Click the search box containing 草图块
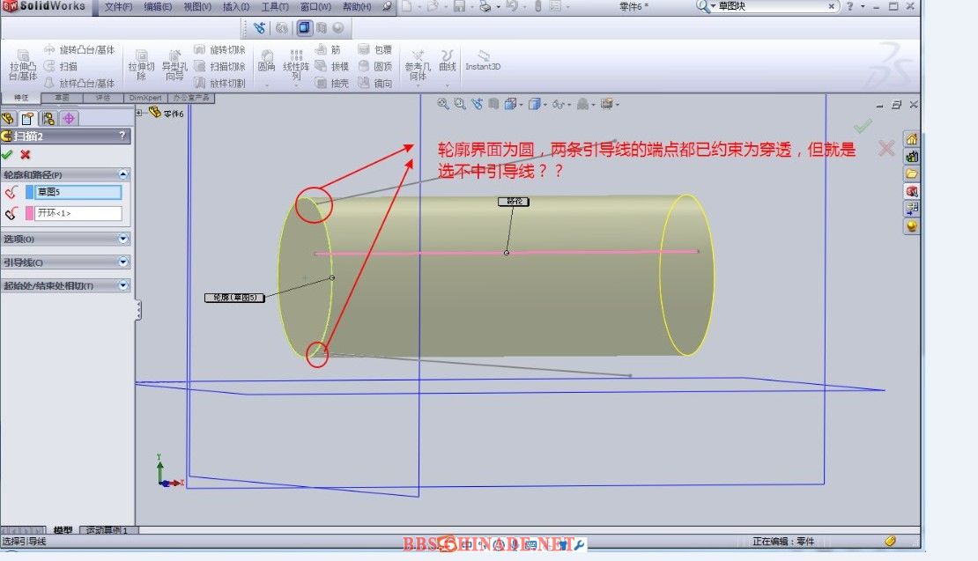 772,6
